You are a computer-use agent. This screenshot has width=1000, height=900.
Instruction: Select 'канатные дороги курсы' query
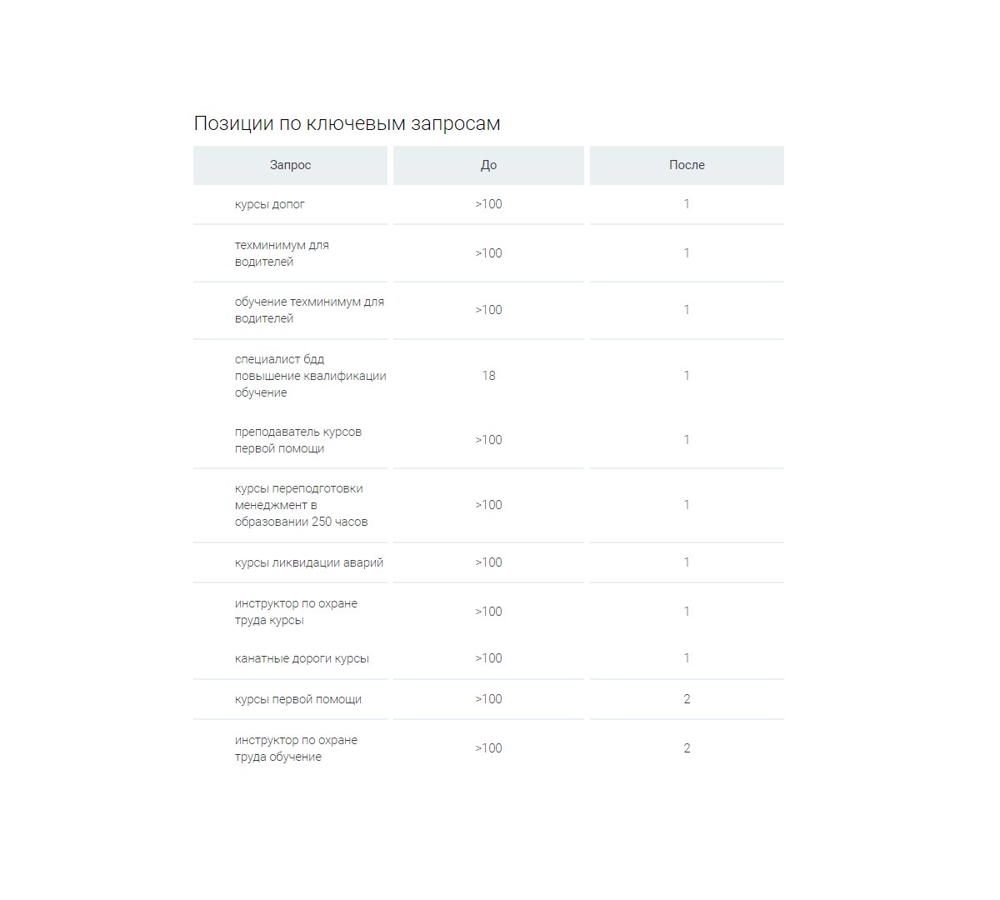(302, 658)
